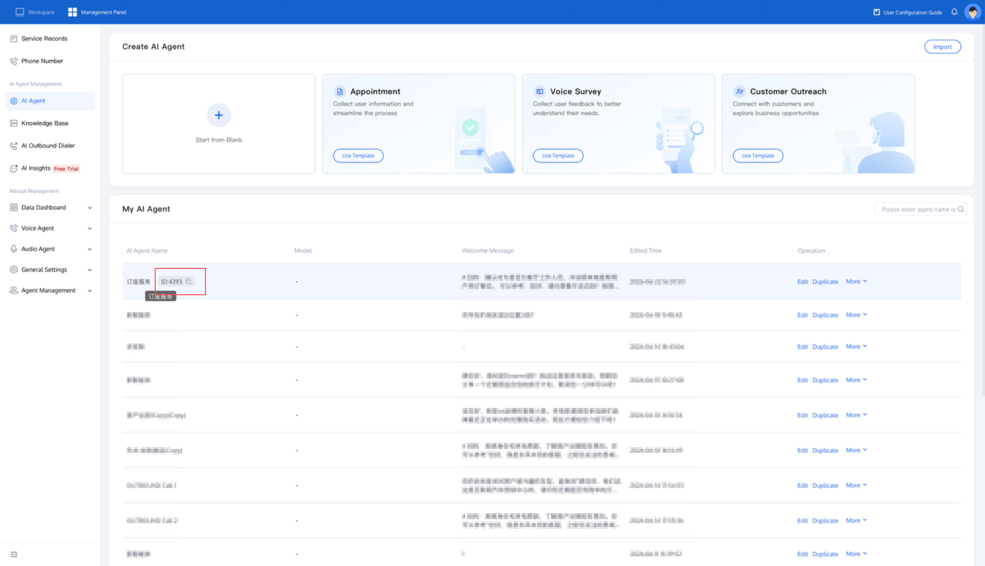Edit the third agent in list
The height and width of the screenshot is (566, 985).
[803, 347]
